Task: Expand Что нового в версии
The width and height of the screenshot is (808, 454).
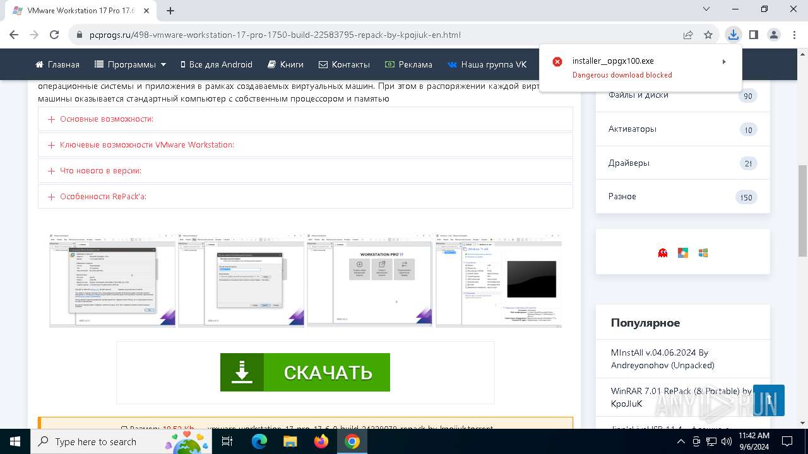Action: [x=306, y=170]
